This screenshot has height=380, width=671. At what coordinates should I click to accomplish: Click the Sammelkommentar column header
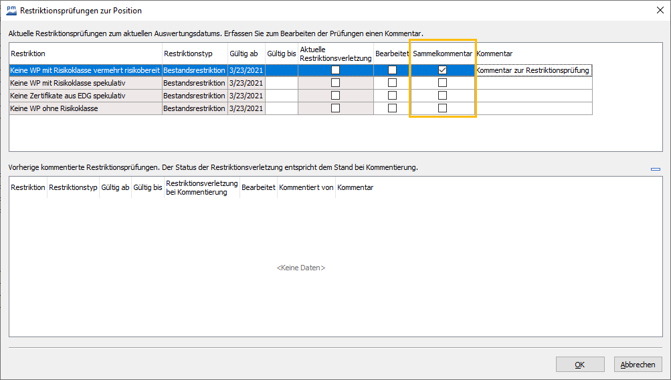point(442,54)
